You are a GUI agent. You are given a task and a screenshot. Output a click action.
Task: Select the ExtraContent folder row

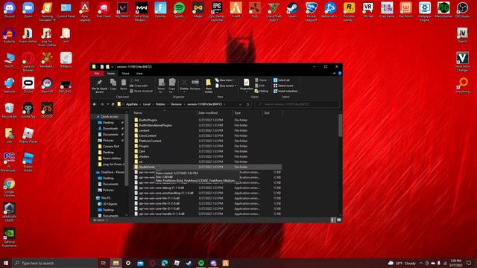point(207,135)
